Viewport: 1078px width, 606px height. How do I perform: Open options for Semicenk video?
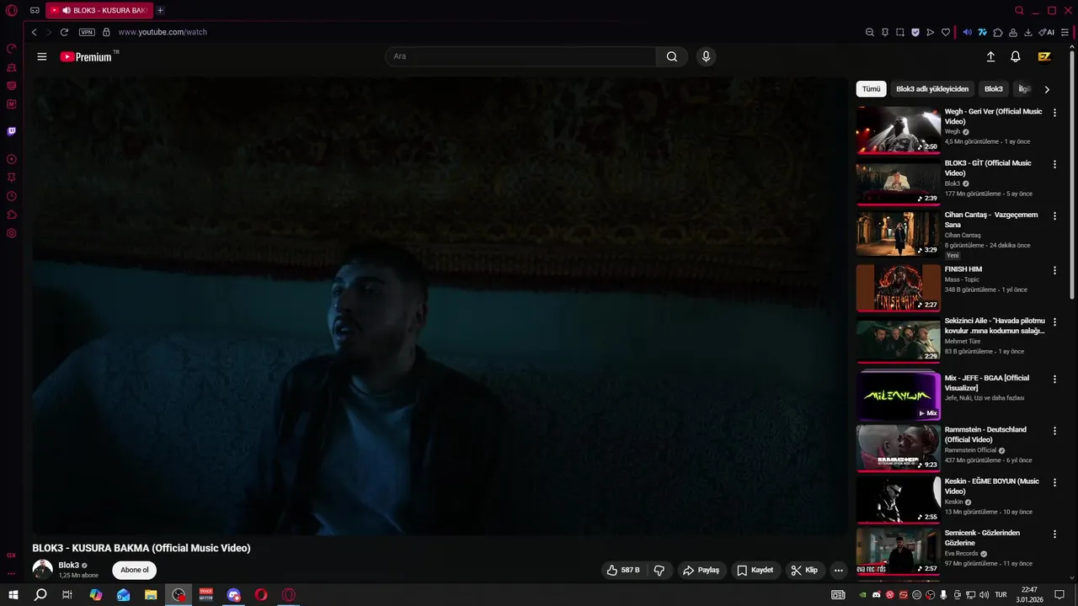point(1054,534)
